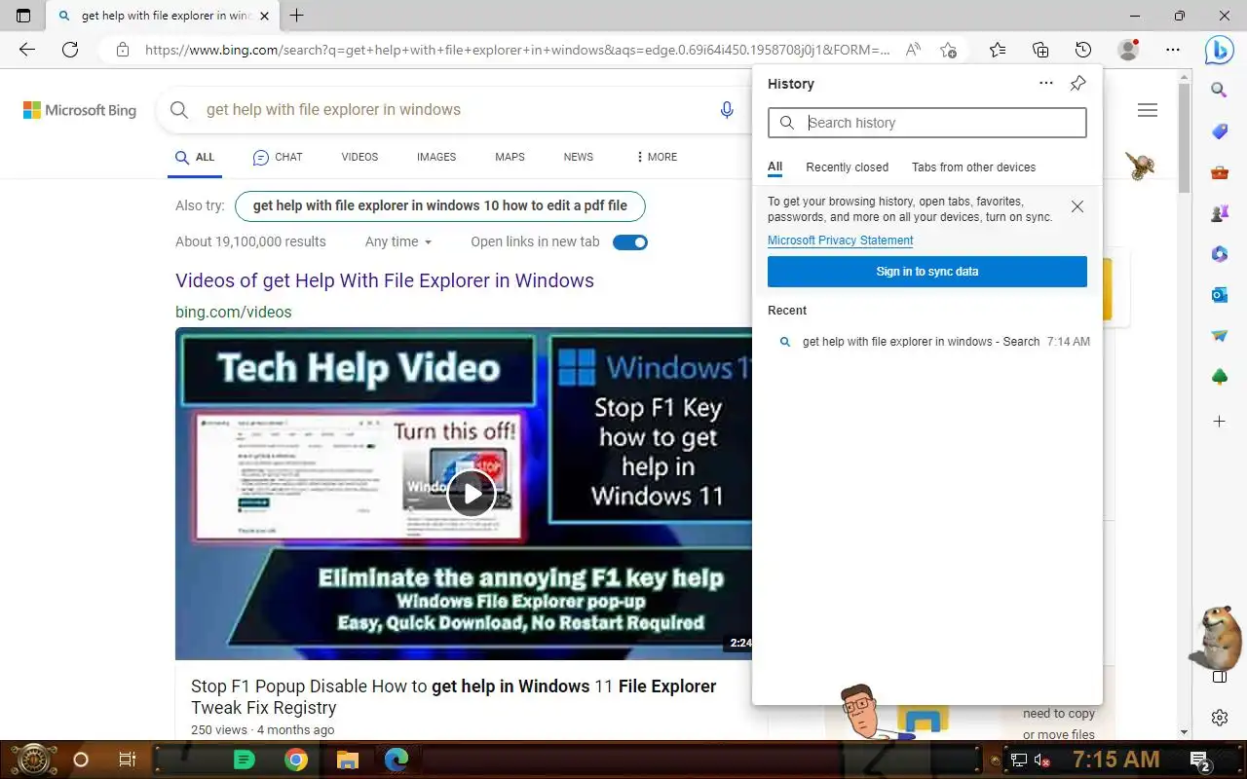Image resolution: width=1247 pixels, height=779 pixels.
Task: Click the microphone voice search icon
Action: pyautogui.click(x=727, y=110)
